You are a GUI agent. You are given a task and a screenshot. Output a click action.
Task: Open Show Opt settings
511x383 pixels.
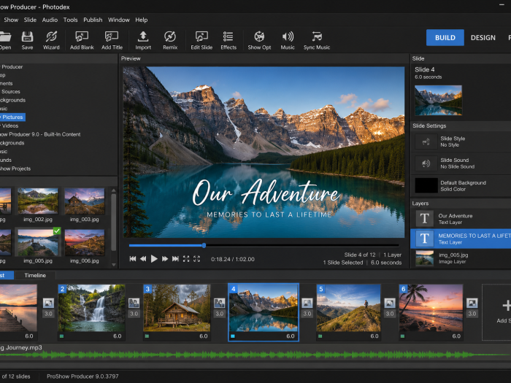point(259,40)
